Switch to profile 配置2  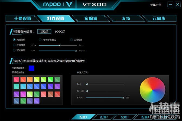[104, 117]
